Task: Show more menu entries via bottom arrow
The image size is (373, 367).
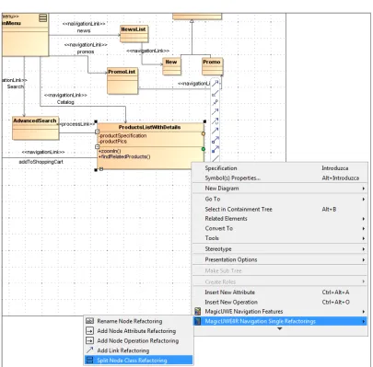Action: pyautogui.click(x=280, y=329)
